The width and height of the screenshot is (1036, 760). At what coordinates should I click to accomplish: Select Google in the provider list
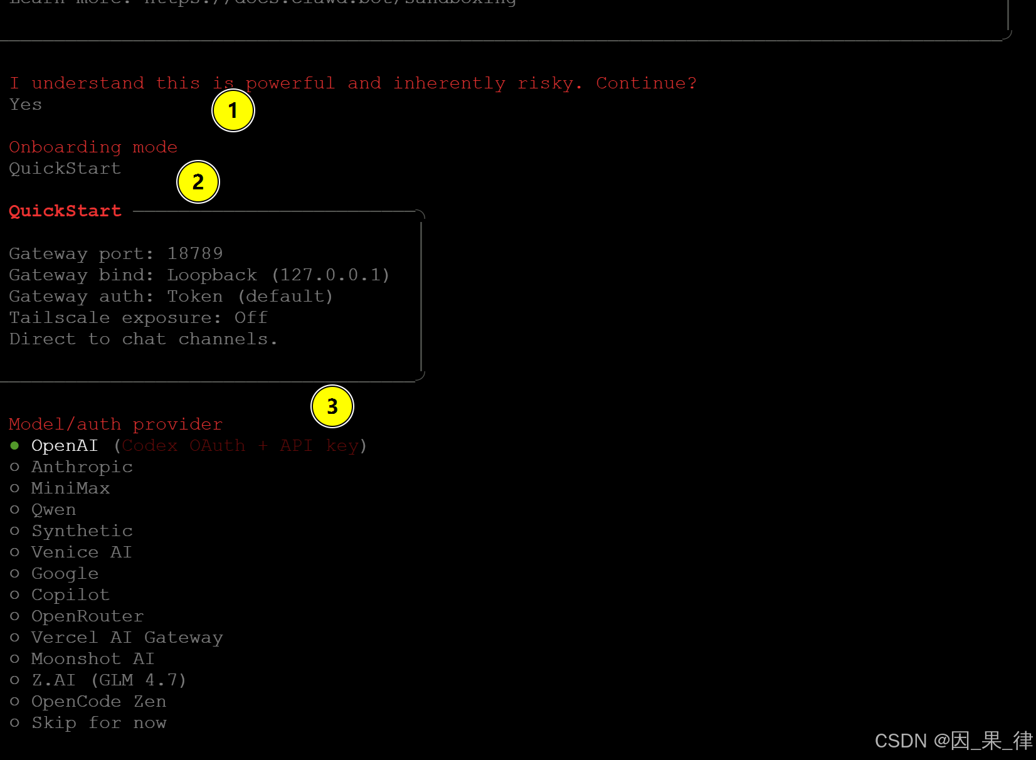[55, 574]
